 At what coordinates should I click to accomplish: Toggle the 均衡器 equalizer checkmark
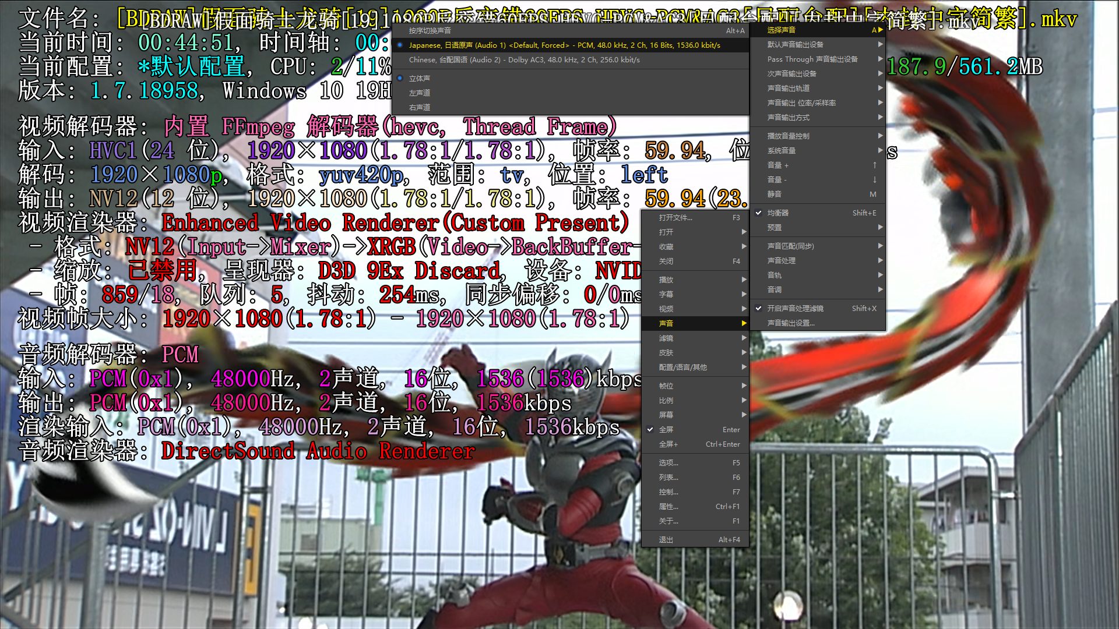[818, 213]
